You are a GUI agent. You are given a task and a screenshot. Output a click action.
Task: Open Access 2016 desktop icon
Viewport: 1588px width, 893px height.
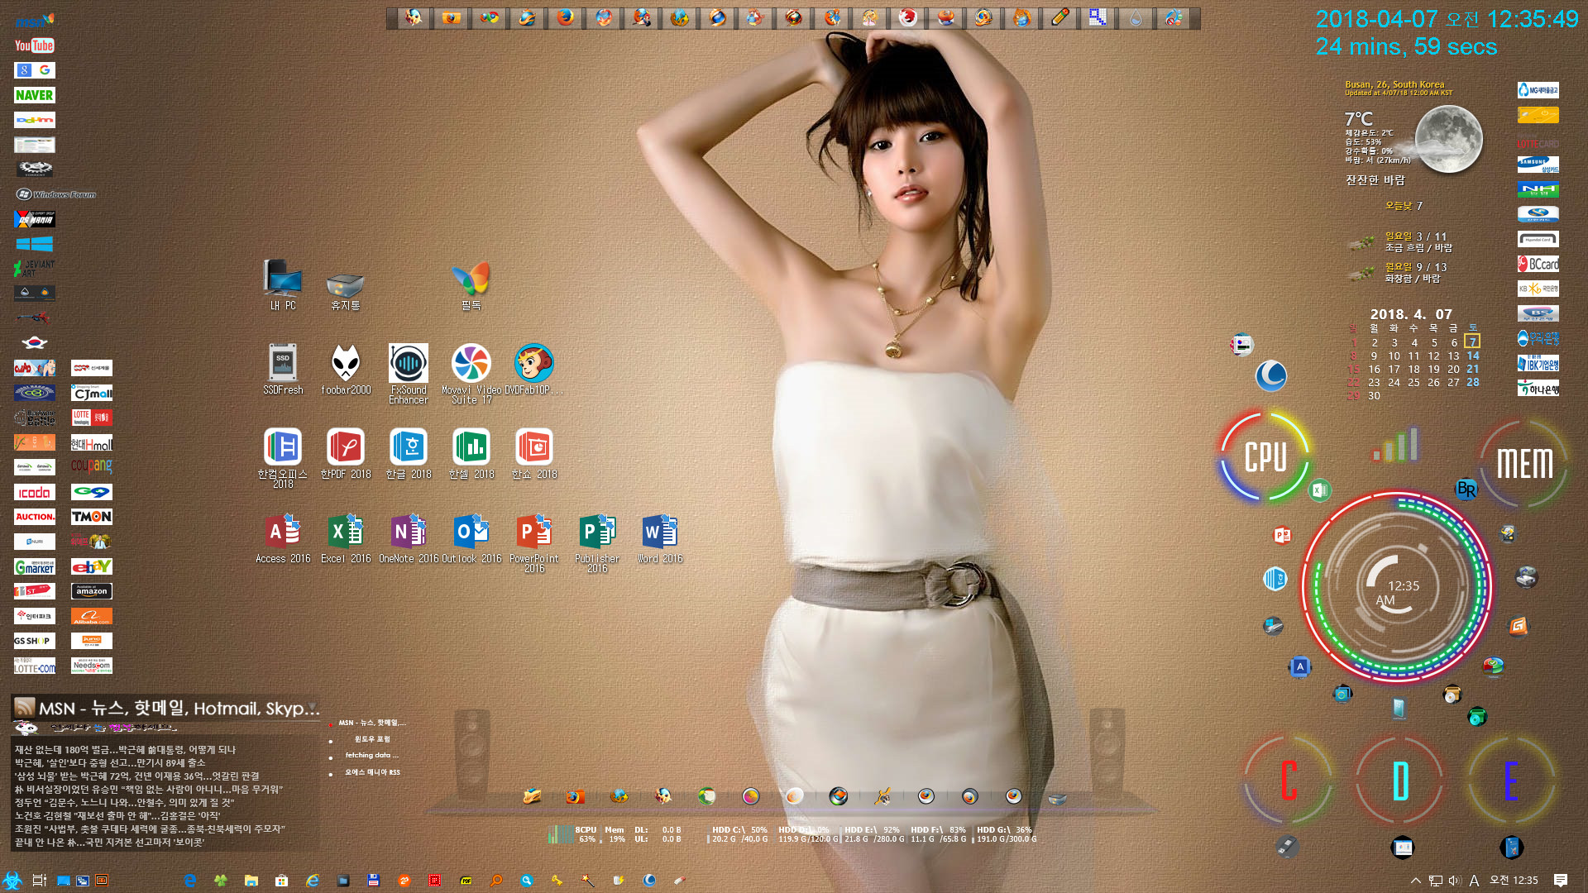[283, 538]
